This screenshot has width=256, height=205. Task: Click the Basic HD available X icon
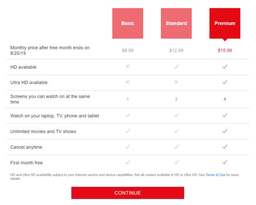(128, 66)
